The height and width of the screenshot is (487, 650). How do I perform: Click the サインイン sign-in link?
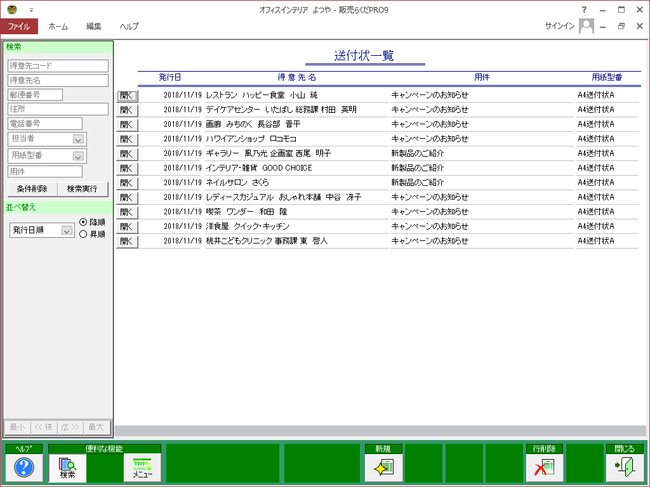(x=560, y=26)
